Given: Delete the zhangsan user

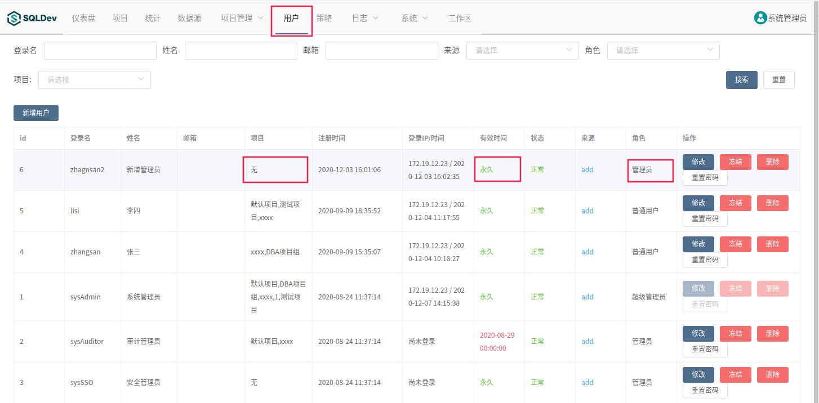Looking at the screenshot, I should pos(772,244).
